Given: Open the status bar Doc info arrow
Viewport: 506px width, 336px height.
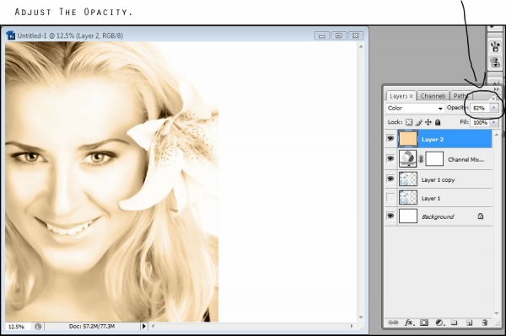Looking at the screenshot, I should click(x=144, y=327).
